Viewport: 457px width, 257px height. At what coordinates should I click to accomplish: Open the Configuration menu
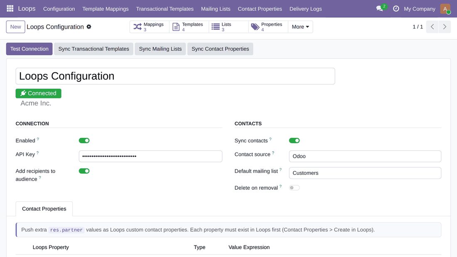59,9
